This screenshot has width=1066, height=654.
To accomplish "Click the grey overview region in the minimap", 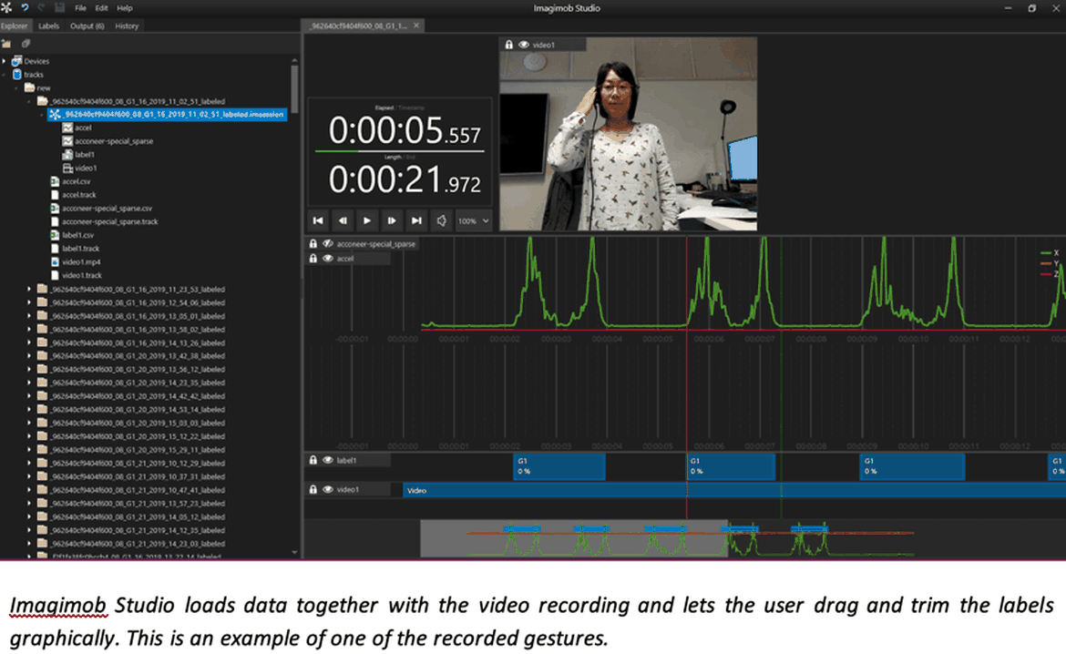I will click(x=574, y=538).
